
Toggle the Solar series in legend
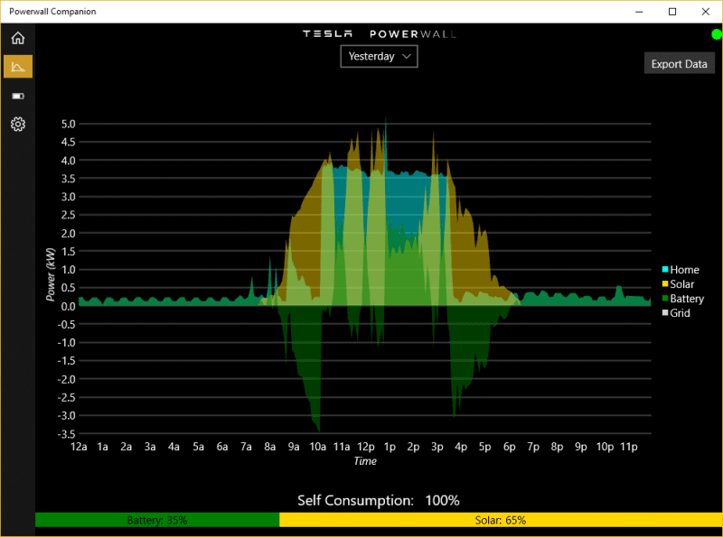(683, 284)
